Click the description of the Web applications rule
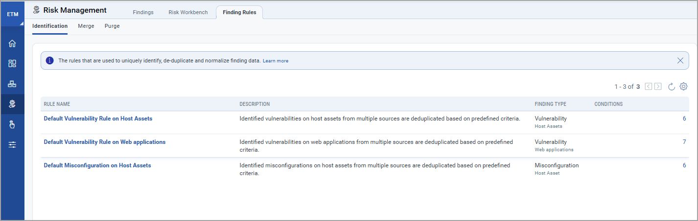 click(x=376, y=146)
